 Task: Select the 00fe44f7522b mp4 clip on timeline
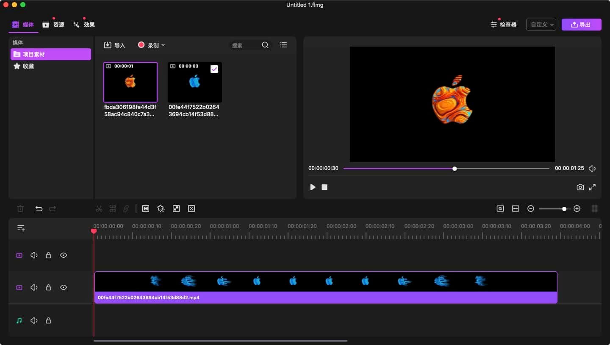[326, 287]
